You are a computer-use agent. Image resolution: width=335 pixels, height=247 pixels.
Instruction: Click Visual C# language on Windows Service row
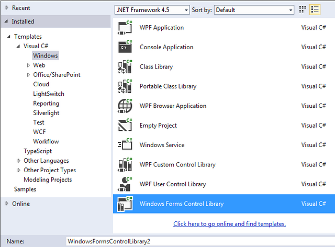tap(314, 145)
